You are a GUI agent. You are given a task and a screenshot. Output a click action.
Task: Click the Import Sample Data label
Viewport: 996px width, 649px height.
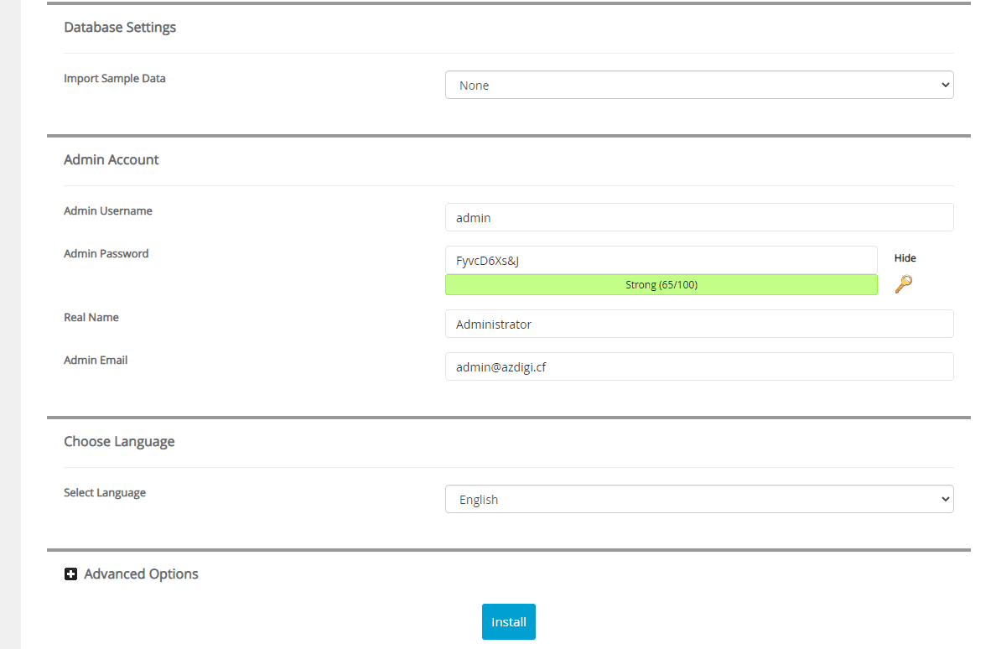pos(115,79)
